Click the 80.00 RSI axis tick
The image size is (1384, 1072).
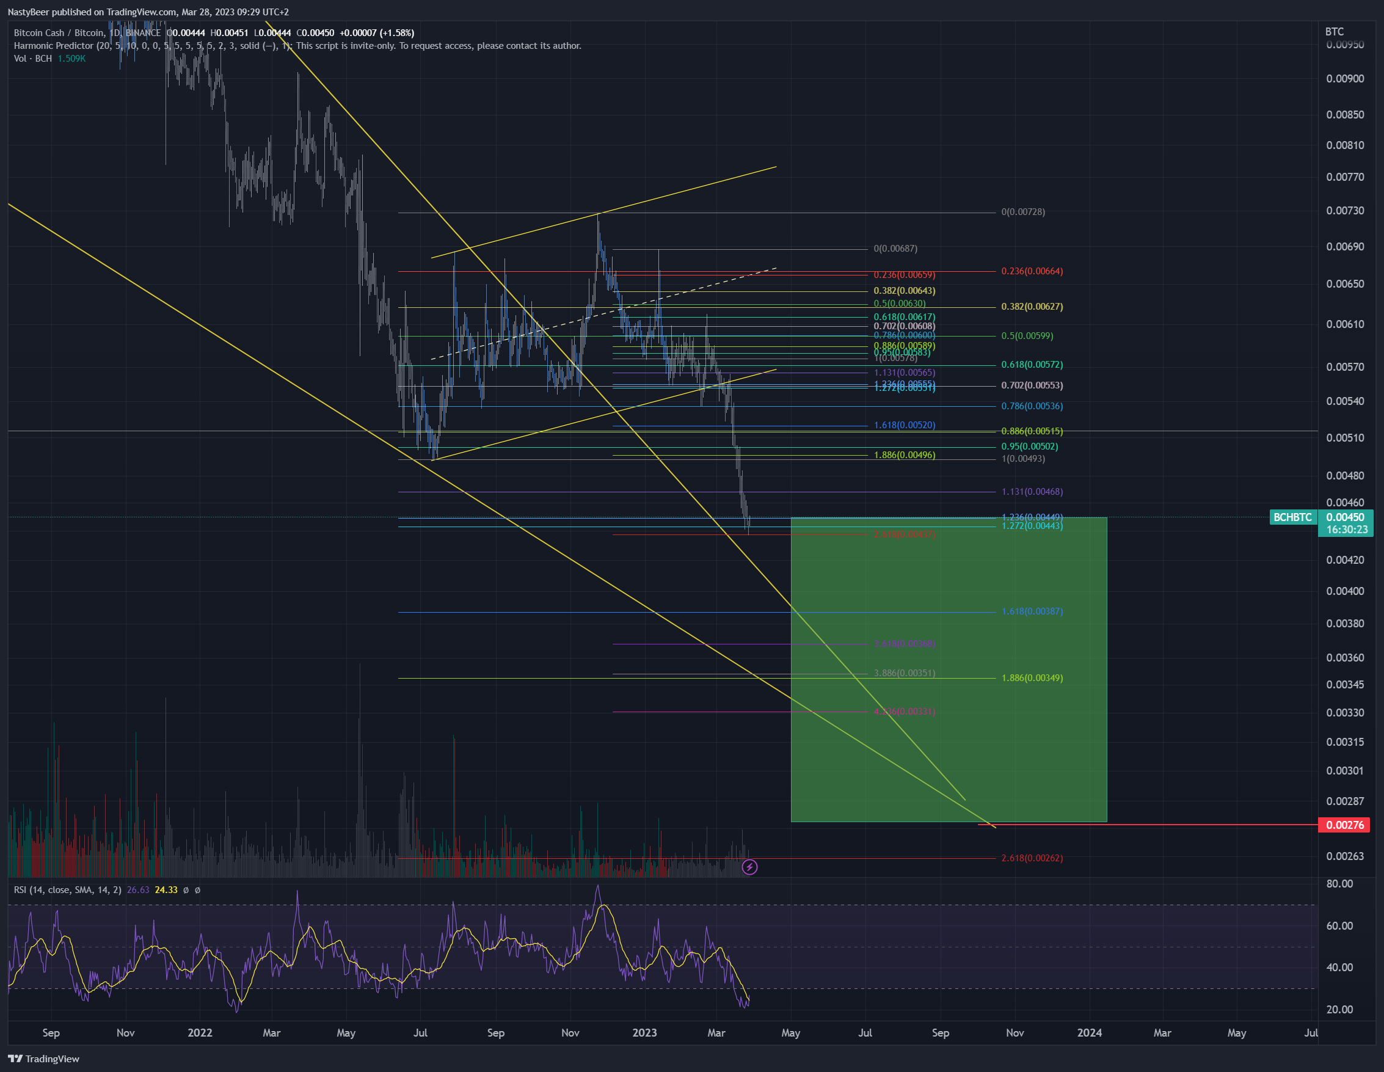[1339, 884]
